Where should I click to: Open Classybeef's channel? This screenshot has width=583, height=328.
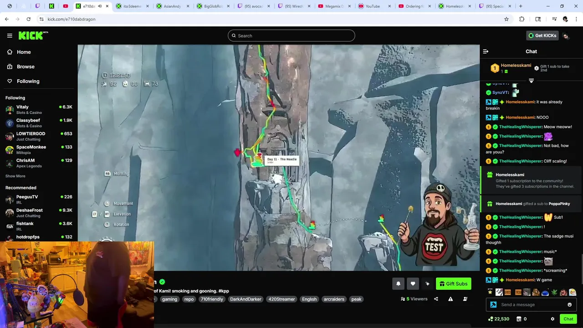pyautogui.click(x=39, y=123)
